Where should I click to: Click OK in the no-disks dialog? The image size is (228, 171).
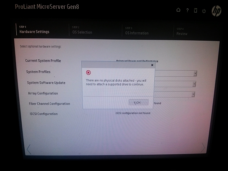pyautogui.click(x=139, y=102)
